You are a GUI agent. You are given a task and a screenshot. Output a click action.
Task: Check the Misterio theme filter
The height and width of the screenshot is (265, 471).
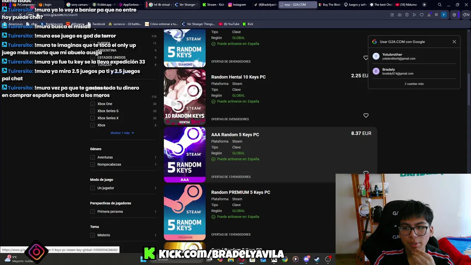point(93,235)
